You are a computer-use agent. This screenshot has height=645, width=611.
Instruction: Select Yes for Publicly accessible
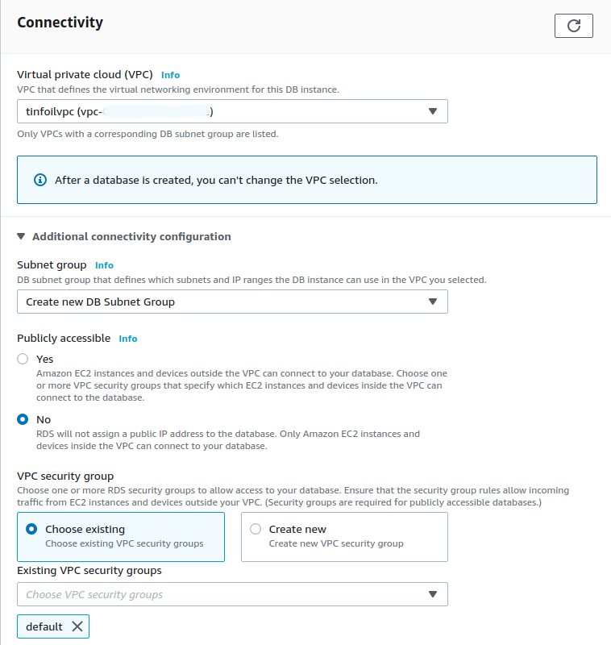tap(23, 359)
